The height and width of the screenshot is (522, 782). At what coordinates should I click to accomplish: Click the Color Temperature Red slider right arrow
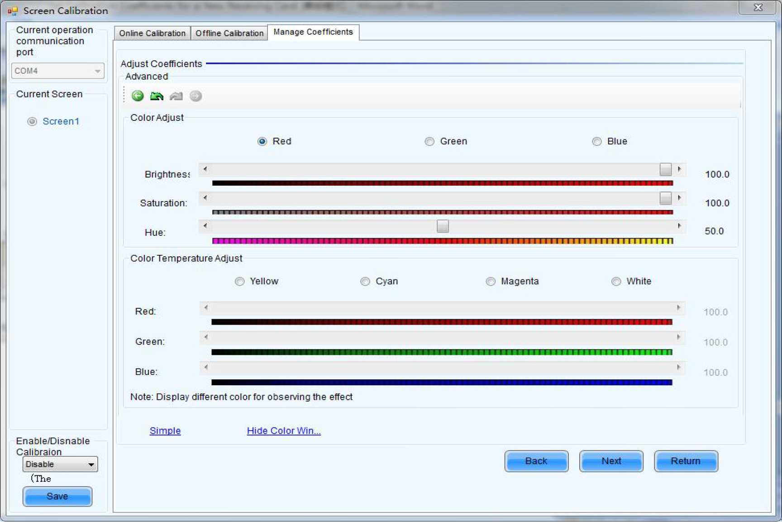[x=678, y=308]
